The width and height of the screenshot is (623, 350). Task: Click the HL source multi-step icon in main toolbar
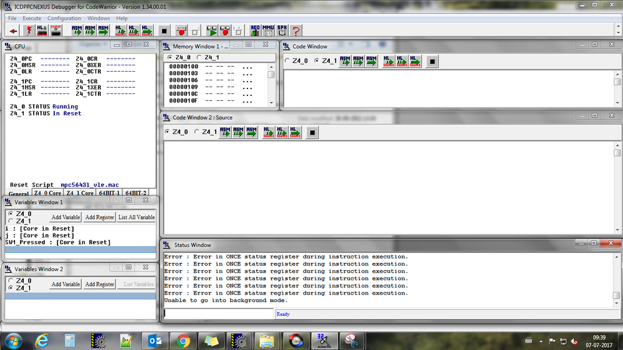[133, 31]
